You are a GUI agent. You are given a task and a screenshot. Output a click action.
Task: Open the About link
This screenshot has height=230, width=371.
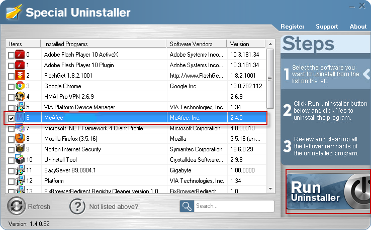[x=358, y=27]
